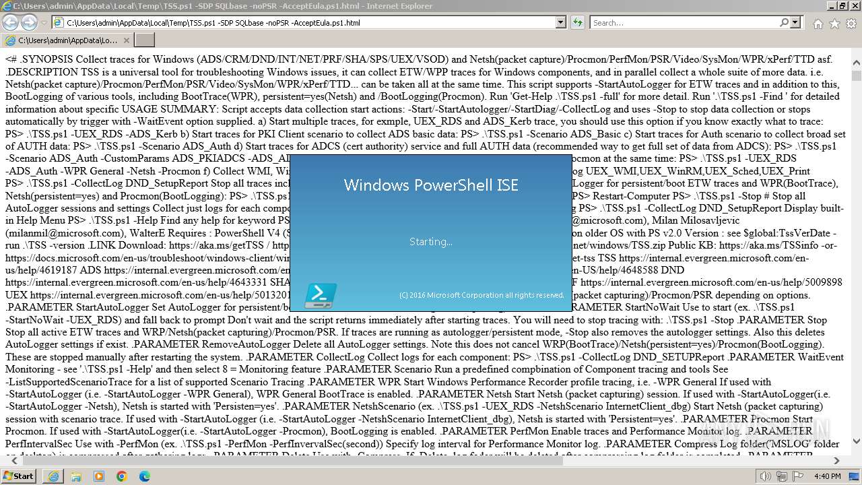The image size is (862, 485).
Task: Open Internet Explorer from the taskbar
Action: (54, 476)
